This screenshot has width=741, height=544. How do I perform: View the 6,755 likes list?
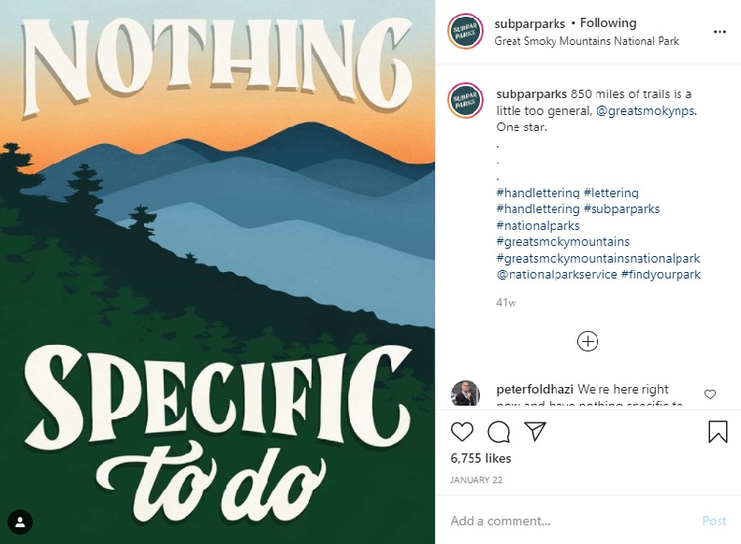point(481,458)
